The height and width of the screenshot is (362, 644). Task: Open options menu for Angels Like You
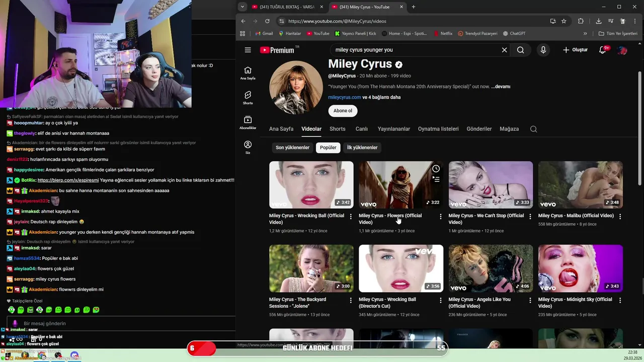pos(530,300)
